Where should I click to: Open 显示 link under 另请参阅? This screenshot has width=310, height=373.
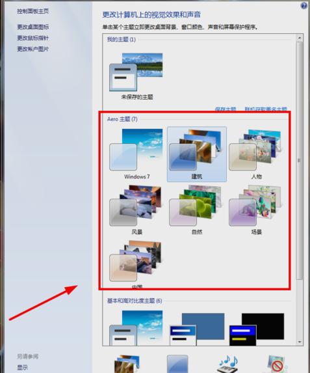(x=22, y=367)
